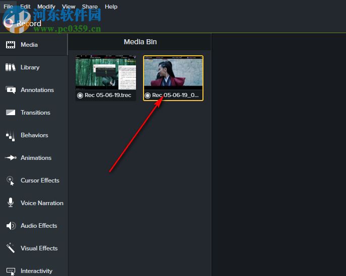Viewport: 346px width, 276px height.
Task: Open the Audio Effects tab label
Action: (x=39, y=226)
